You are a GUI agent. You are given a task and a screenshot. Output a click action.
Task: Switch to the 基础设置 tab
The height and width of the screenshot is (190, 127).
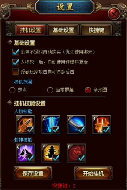tap(63, 30)
